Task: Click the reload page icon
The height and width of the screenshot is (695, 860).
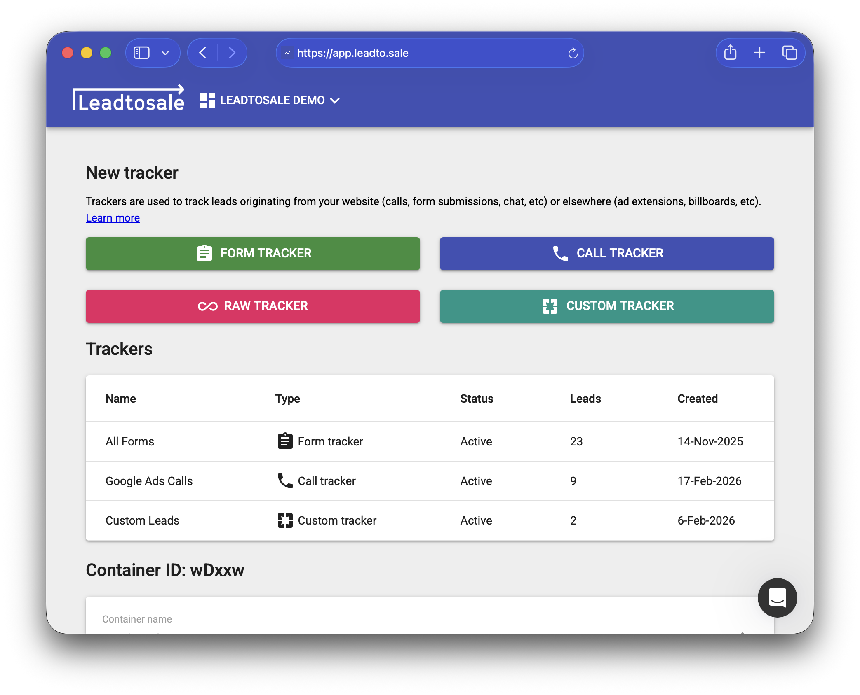Action: (573, 53)
